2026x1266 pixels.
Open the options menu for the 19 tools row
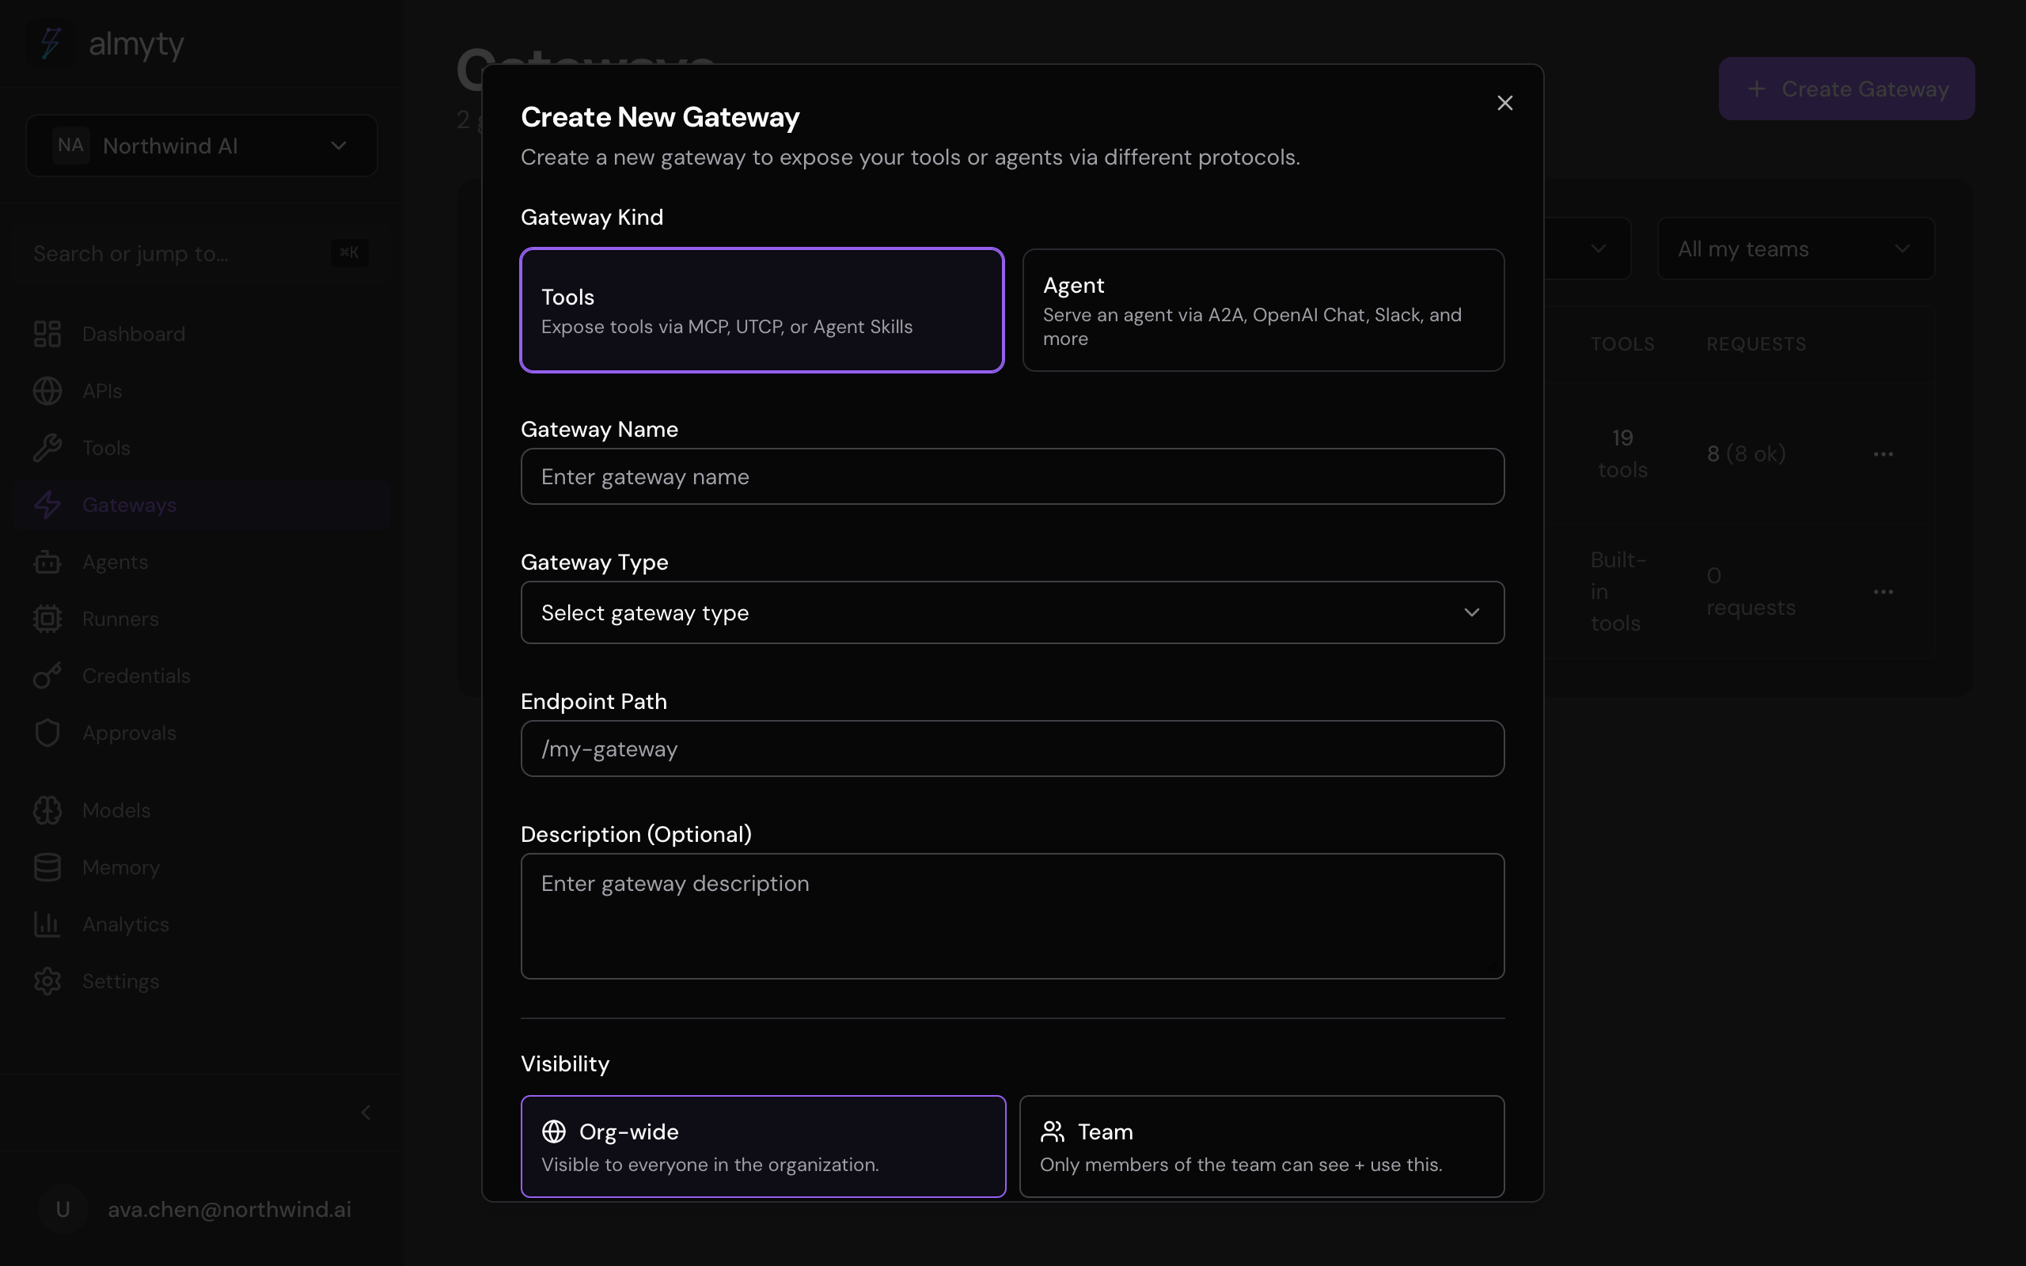[x=1883, y=454]
